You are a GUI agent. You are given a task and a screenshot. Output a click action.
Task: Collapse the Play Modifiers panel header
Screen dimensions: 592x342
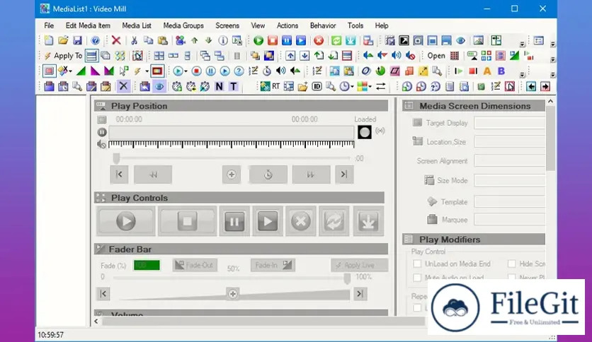coord(474,239)
